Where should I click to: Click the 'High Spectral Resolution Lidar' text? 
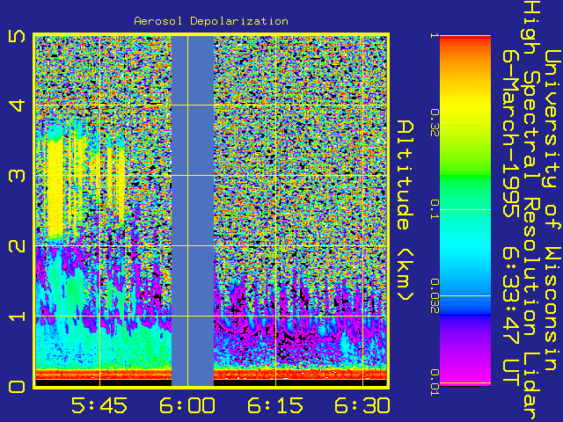[530, 211]
